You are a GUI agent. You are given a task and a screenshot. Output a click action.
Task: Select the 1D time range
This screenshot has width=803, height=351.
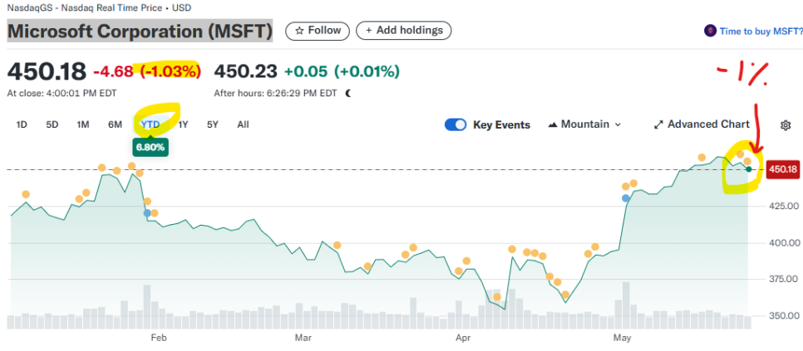[x=22, y=124]
